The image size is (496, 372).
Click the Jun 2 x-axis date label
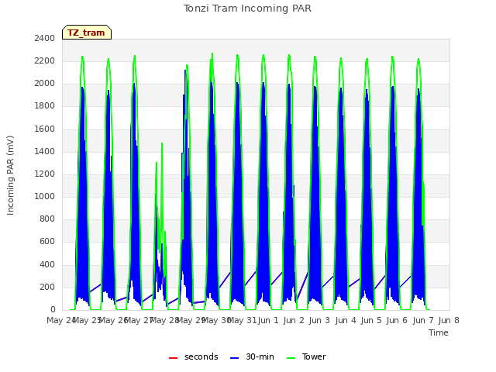pos(294,320)
